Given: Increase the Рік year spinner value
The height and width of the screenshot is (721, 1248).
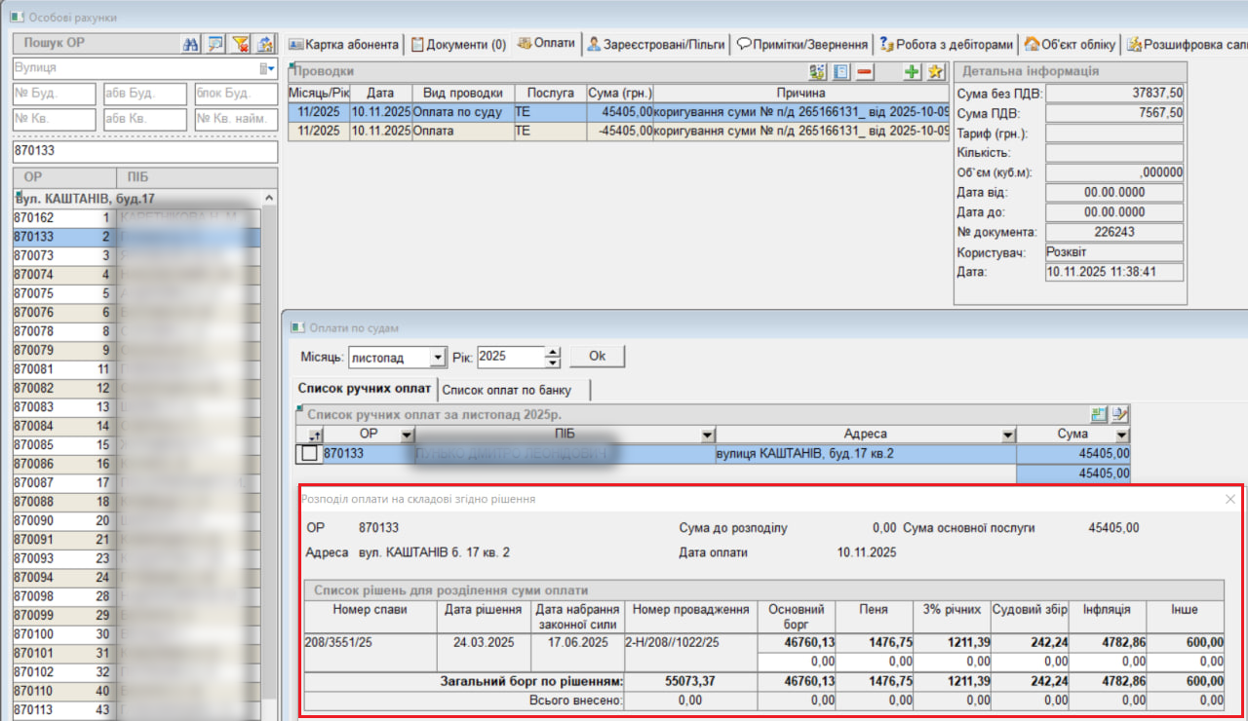Looking at the screenshot, I should (x=554, y=352).
